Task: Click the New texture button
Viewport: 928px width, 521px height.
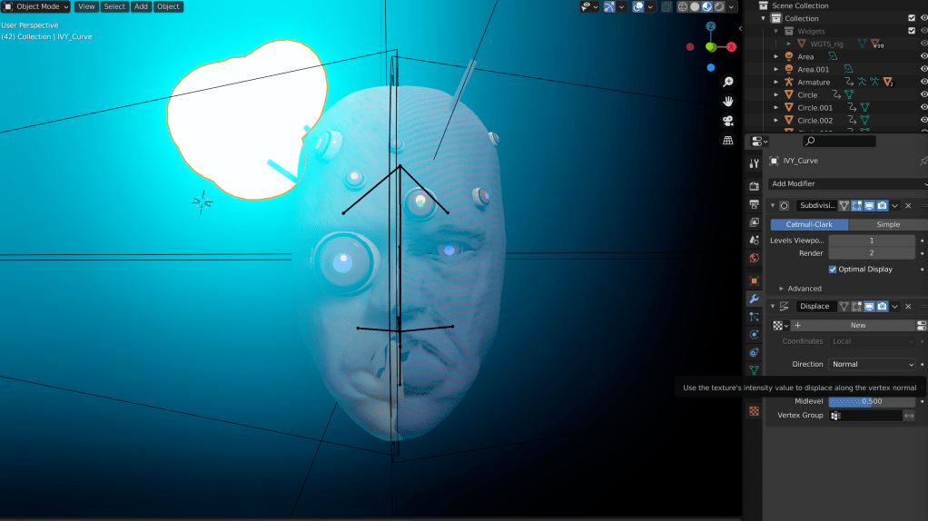Action: (858, 325)
